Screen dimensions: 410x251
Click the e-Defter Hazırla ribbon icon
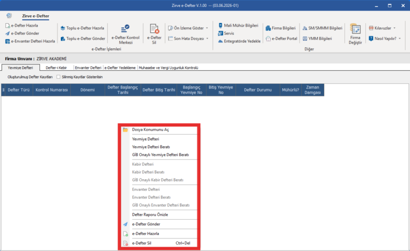tap(8, 26)
